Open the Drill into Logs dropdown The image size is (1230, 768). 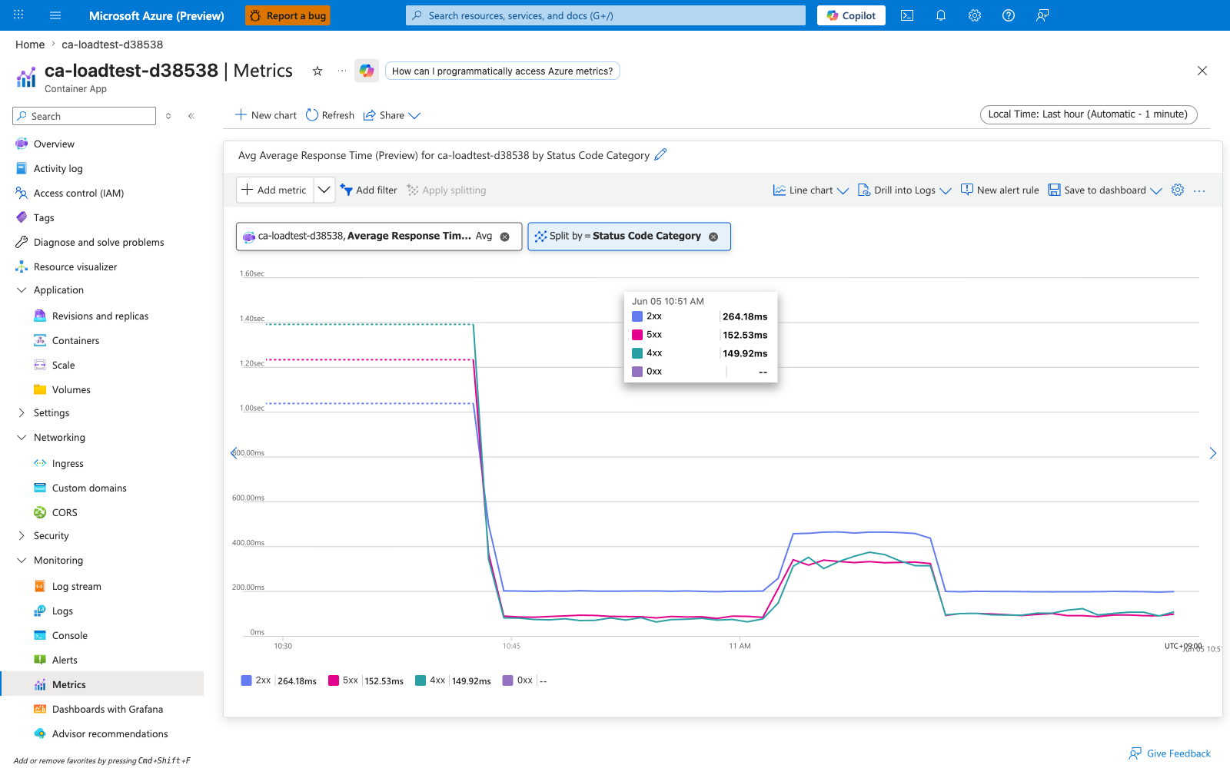905,190
